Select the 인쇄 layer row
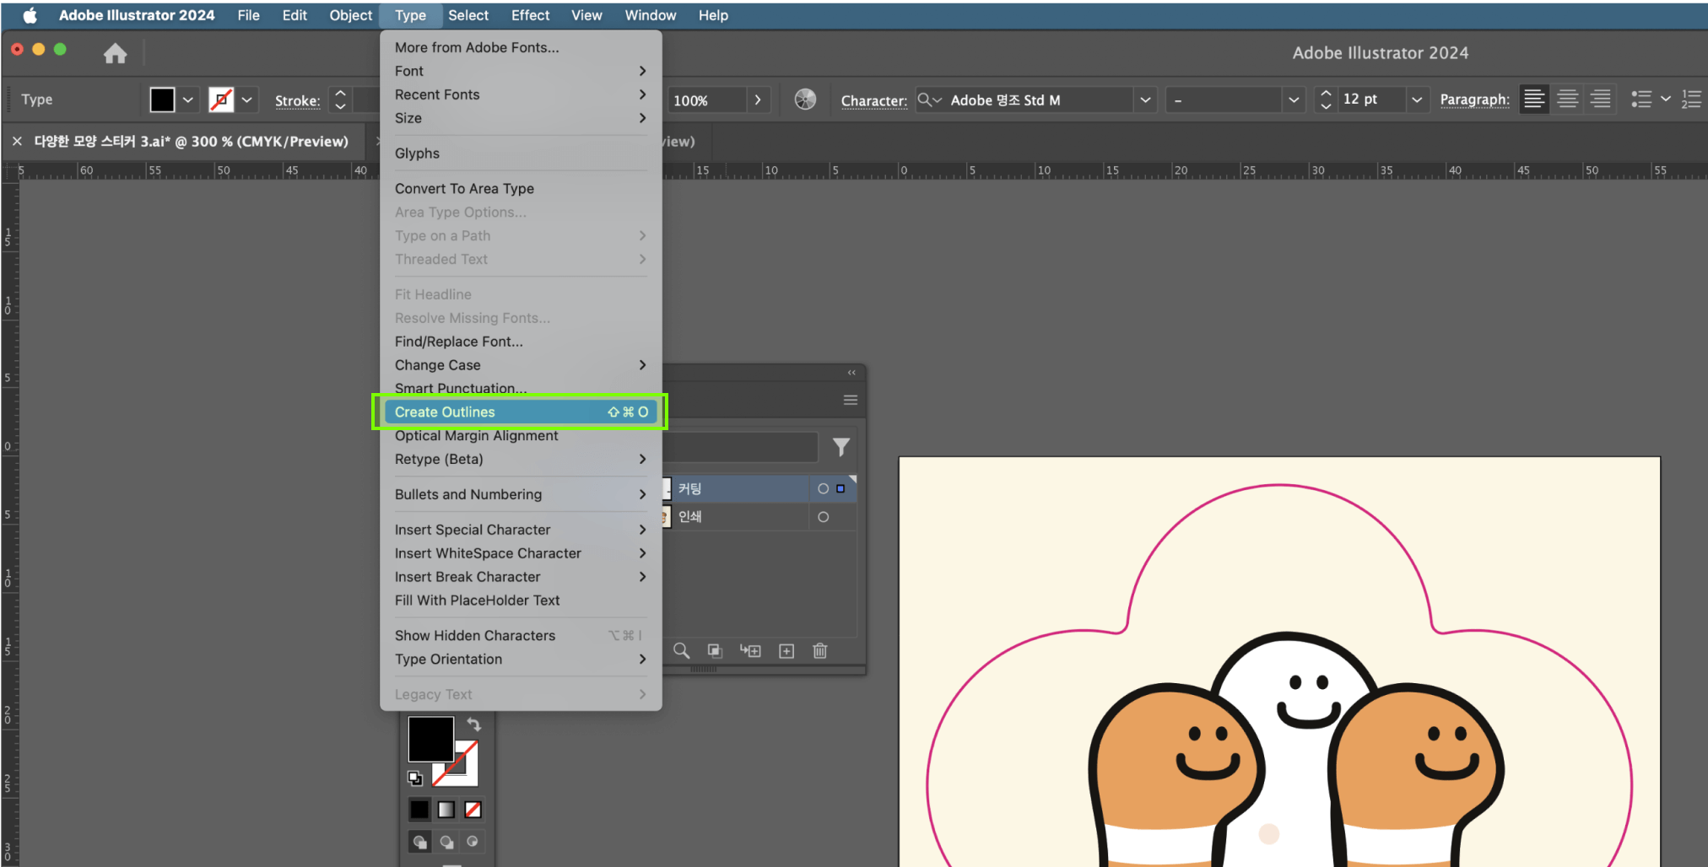Image resolution: width=1708 pixels, height=867 pixels. [759, 517]
